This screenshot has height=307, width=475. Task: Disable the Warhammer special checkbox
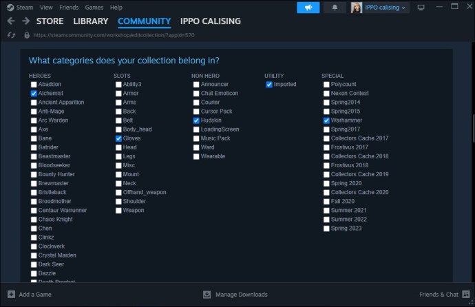[x=326, y=120]
